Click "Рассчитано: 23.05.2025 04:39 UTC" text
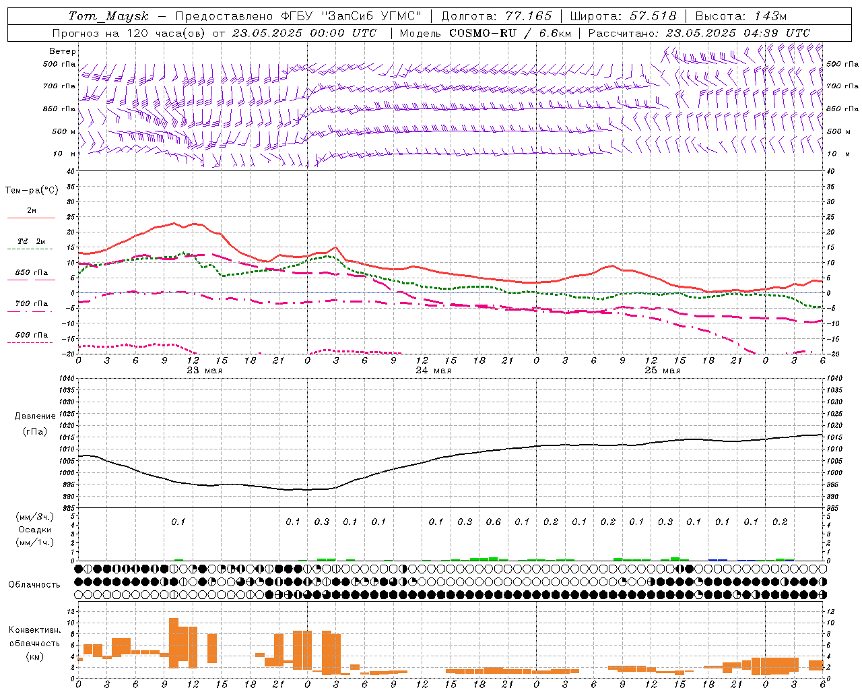 699,33
